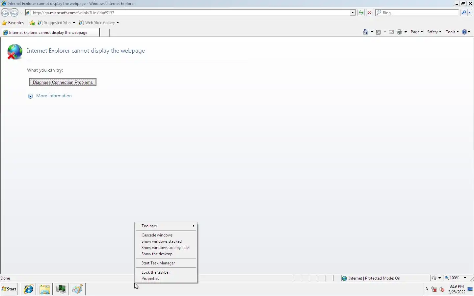
Task: Click the RSS feeds icon
Action: click(378, 32)
